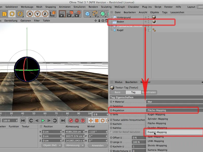The height and width of the screenshot is (152, 203).
Task: Toggle X axis lock
Action: [30, 14]
